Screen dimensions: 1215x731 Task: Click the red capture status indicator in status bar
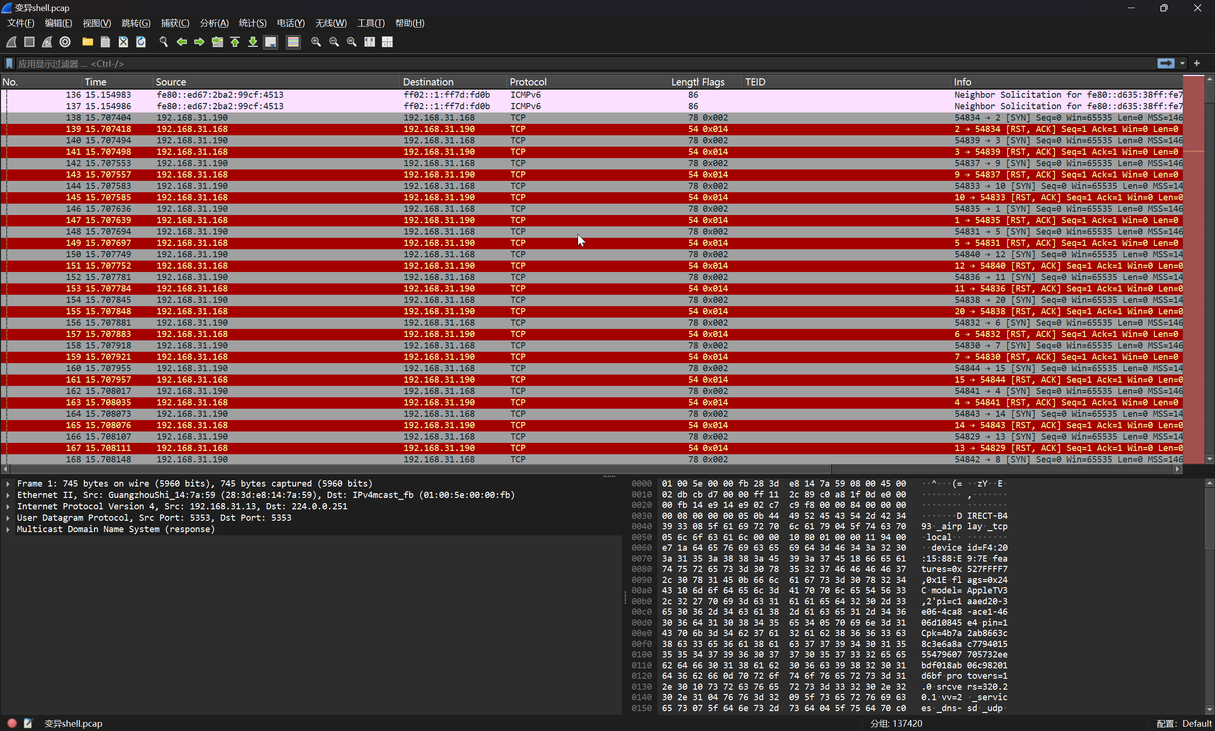point(12,723)
